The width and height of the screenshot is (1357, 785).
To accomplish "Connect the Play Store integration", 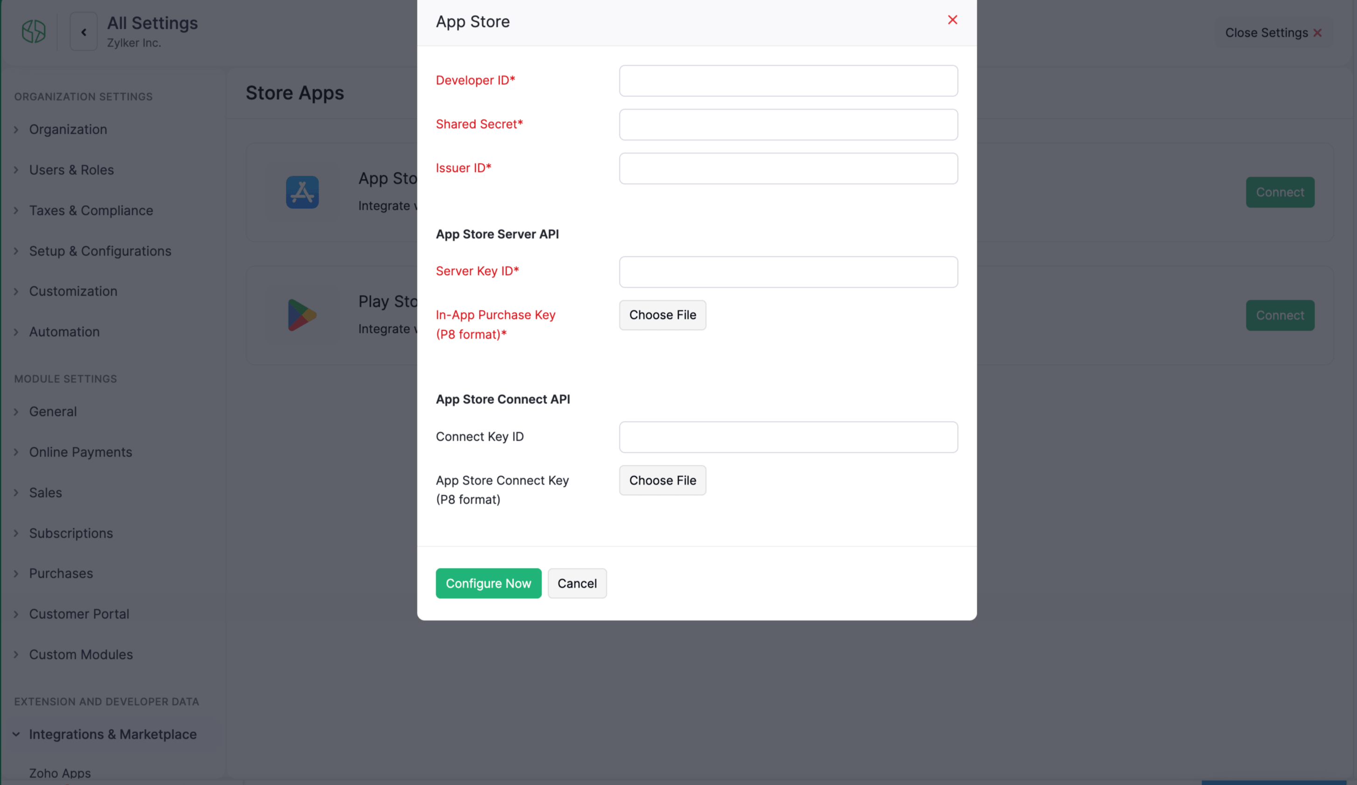I will 1280,315.
